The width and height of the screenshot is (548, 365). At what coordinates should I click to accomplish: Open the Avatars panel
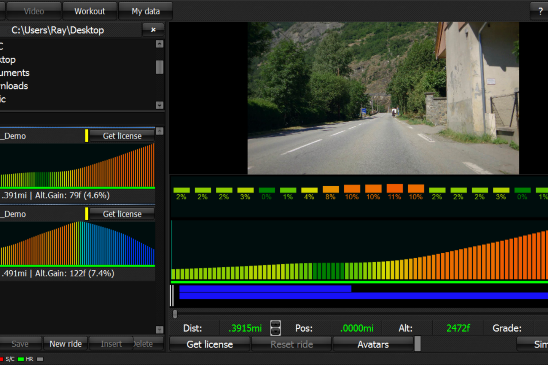pyautogui.click(x=373, y=344)
